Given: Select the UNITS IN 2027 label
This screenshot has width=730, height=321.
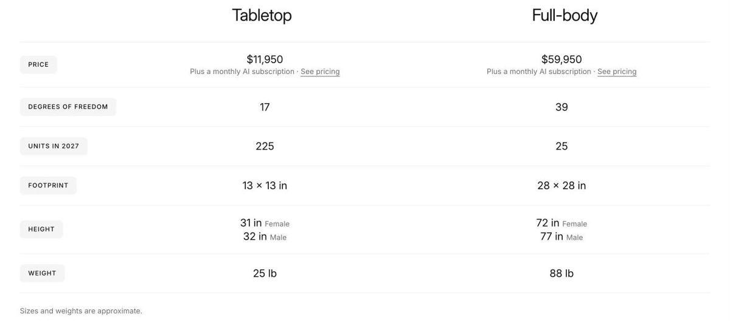Looking at the screenshot, I should click(x=54, y=146).
